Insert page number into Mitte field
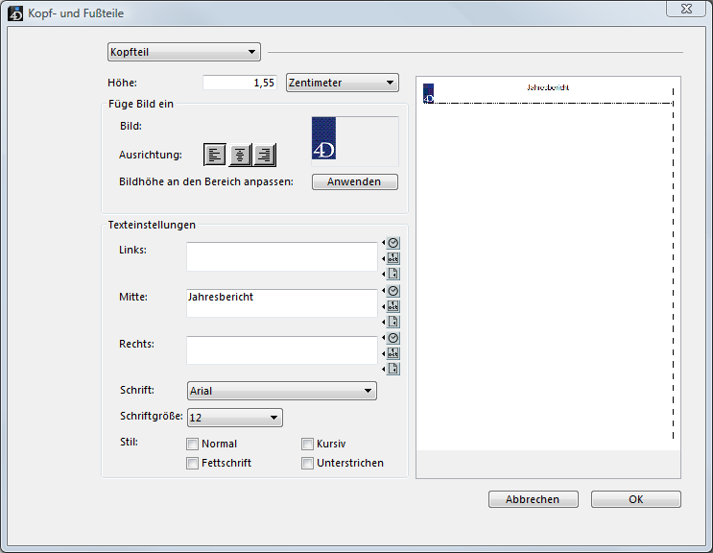The width and height of the screenshot is (713, 553). (392, 322)
